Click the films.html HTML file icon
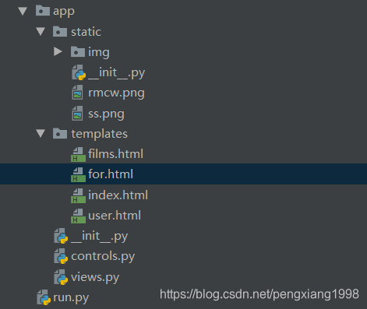The height and width of the screenshot is (309, 367). 78,154
